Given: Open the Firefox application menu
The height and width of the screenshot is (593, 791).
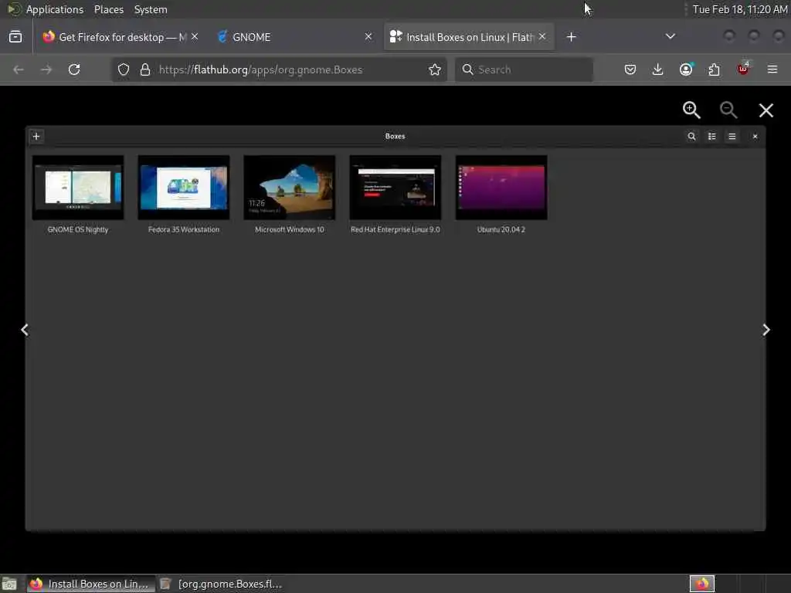Looking at the screenshot, I should [x=772, y=69].
